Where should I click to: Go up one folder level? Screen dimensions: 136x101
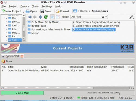[x=40, y=17]
